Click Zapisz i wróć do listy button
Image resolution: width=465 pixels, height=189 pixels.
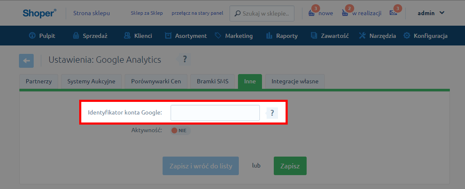point(200,166)
